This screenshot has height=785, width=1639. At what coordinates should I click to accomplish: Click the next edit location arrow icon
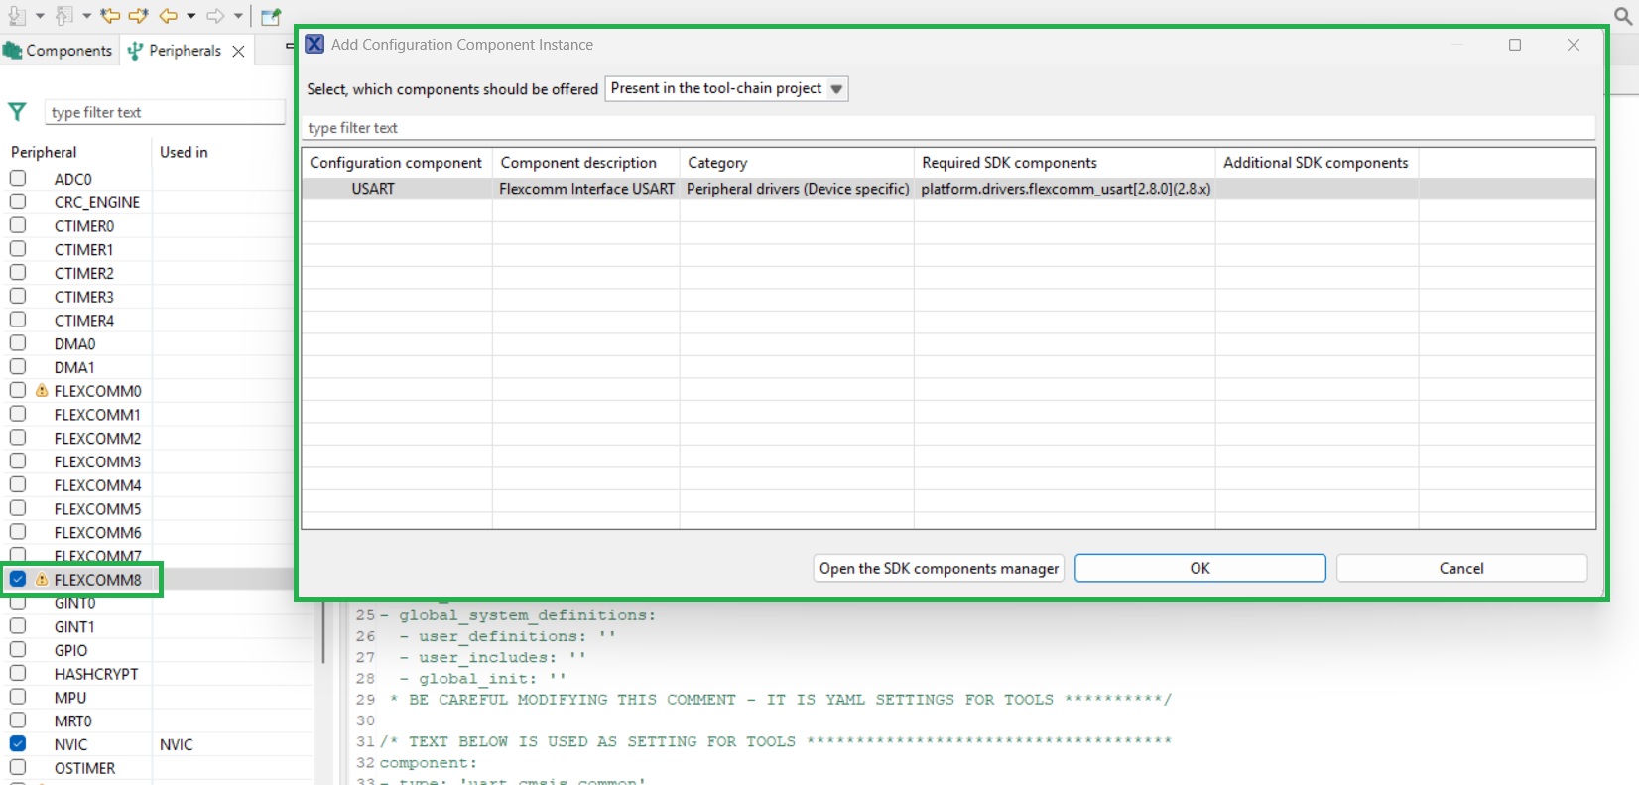(x=138, y=16)
